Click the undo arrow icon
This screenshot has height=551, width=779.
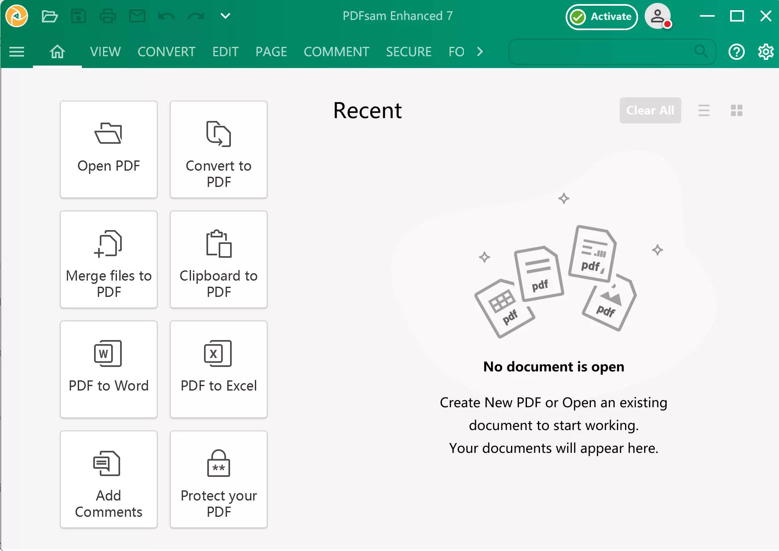pyautogui.click(x=166, y=16)
